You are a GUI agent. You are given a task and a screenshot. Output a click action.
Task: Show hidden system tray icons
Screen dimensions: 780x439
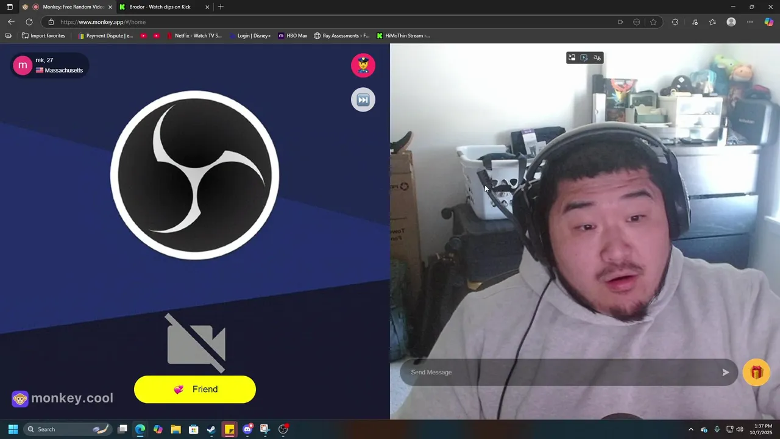[x=690, y=429]
